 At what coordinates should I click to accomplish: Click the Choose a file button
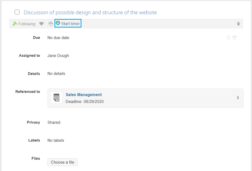pos(62,162)
